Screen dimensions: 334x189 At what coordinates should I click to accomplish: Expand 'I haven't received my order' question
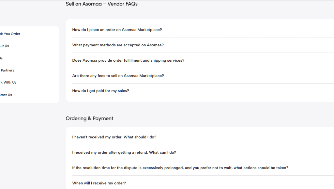pyautogui.click(x=114, y=137)
